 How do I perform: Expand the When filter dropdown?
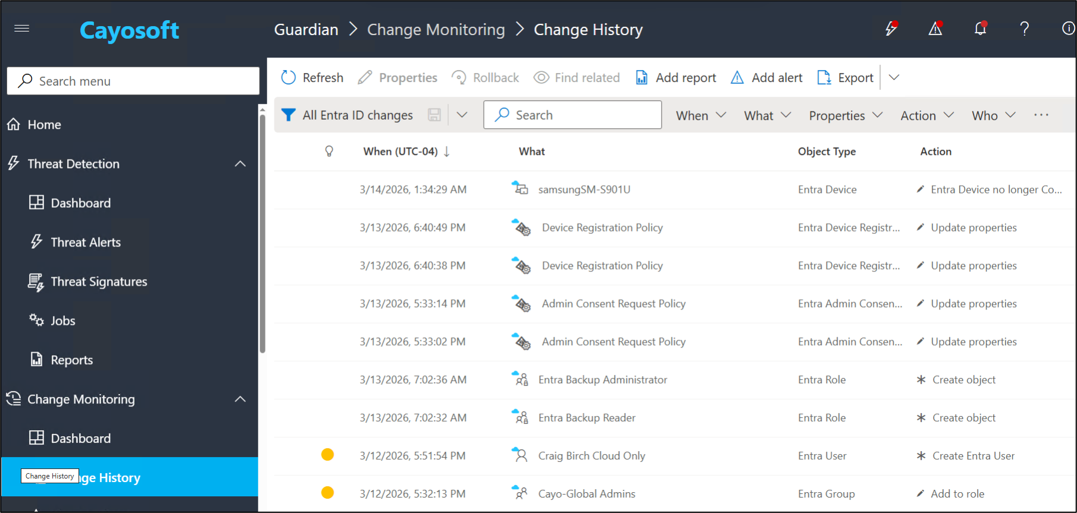[701, 115]
